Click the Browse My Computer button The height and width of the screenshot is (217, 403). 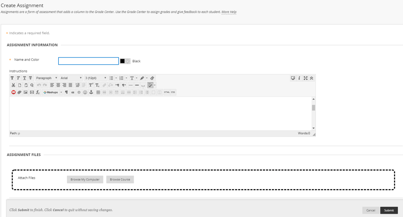85,180
